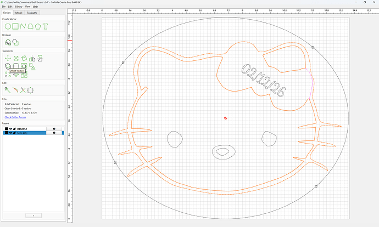
Task: Select the Polygon create-vector tool
Action: tap(38, 26)
